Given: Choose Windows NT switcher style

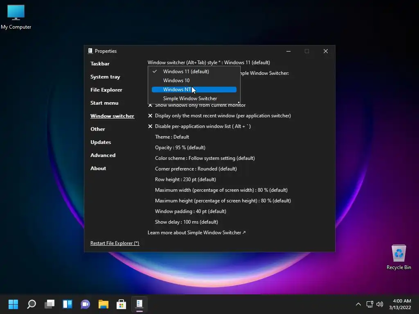Looking at the screenshot, I should click(x=194, y=90).
